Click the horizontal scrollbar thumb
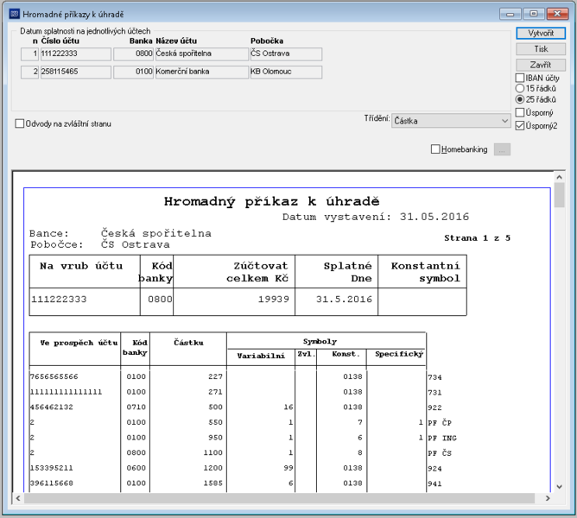This screenshot has height=518, width=577. click(x=279, y=498)
